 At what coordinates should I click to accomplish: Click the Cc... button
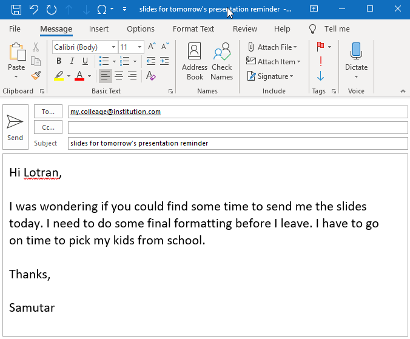click(x=48, y=127)
